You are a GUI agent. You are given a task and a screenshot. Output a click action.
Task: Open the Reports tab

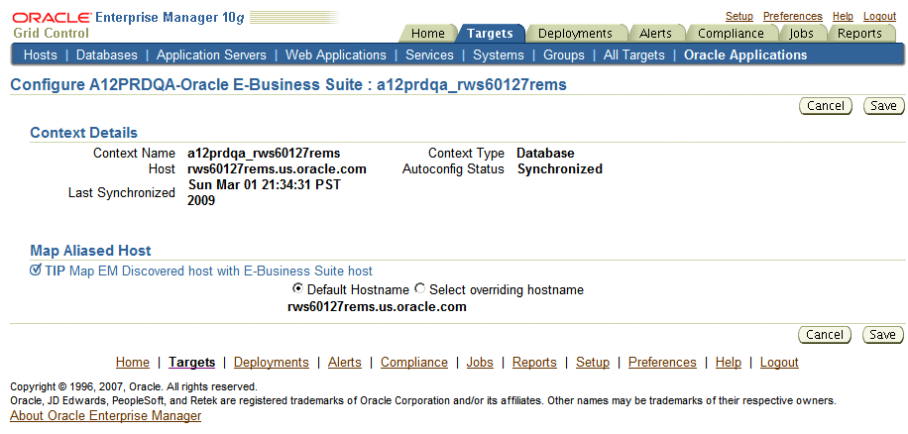click(x=860, y=34)
